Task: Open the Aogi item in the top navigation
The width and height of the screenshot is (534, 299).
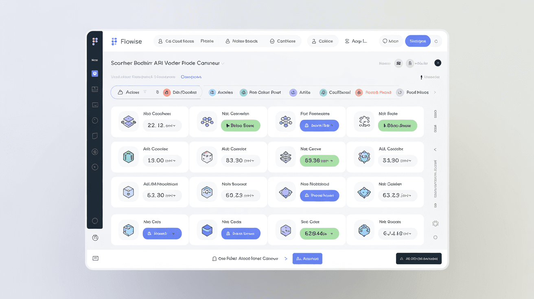Action: tap(356, 41)
